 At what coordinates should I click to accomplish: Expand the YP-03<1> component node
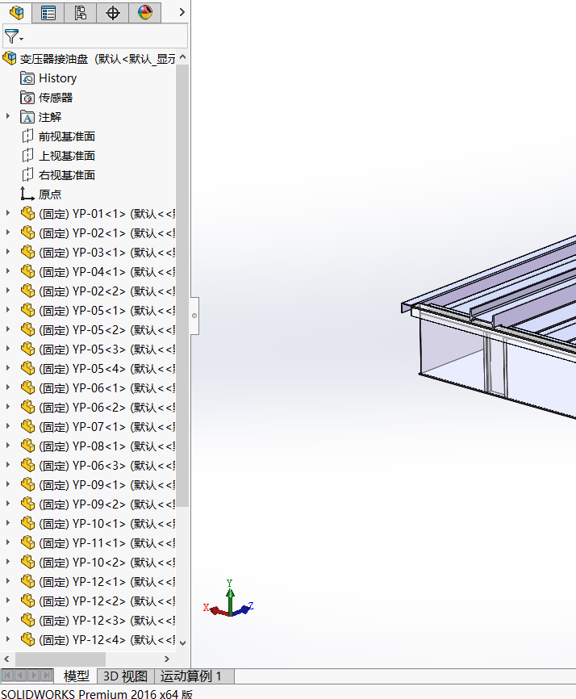tap(7, 252)
